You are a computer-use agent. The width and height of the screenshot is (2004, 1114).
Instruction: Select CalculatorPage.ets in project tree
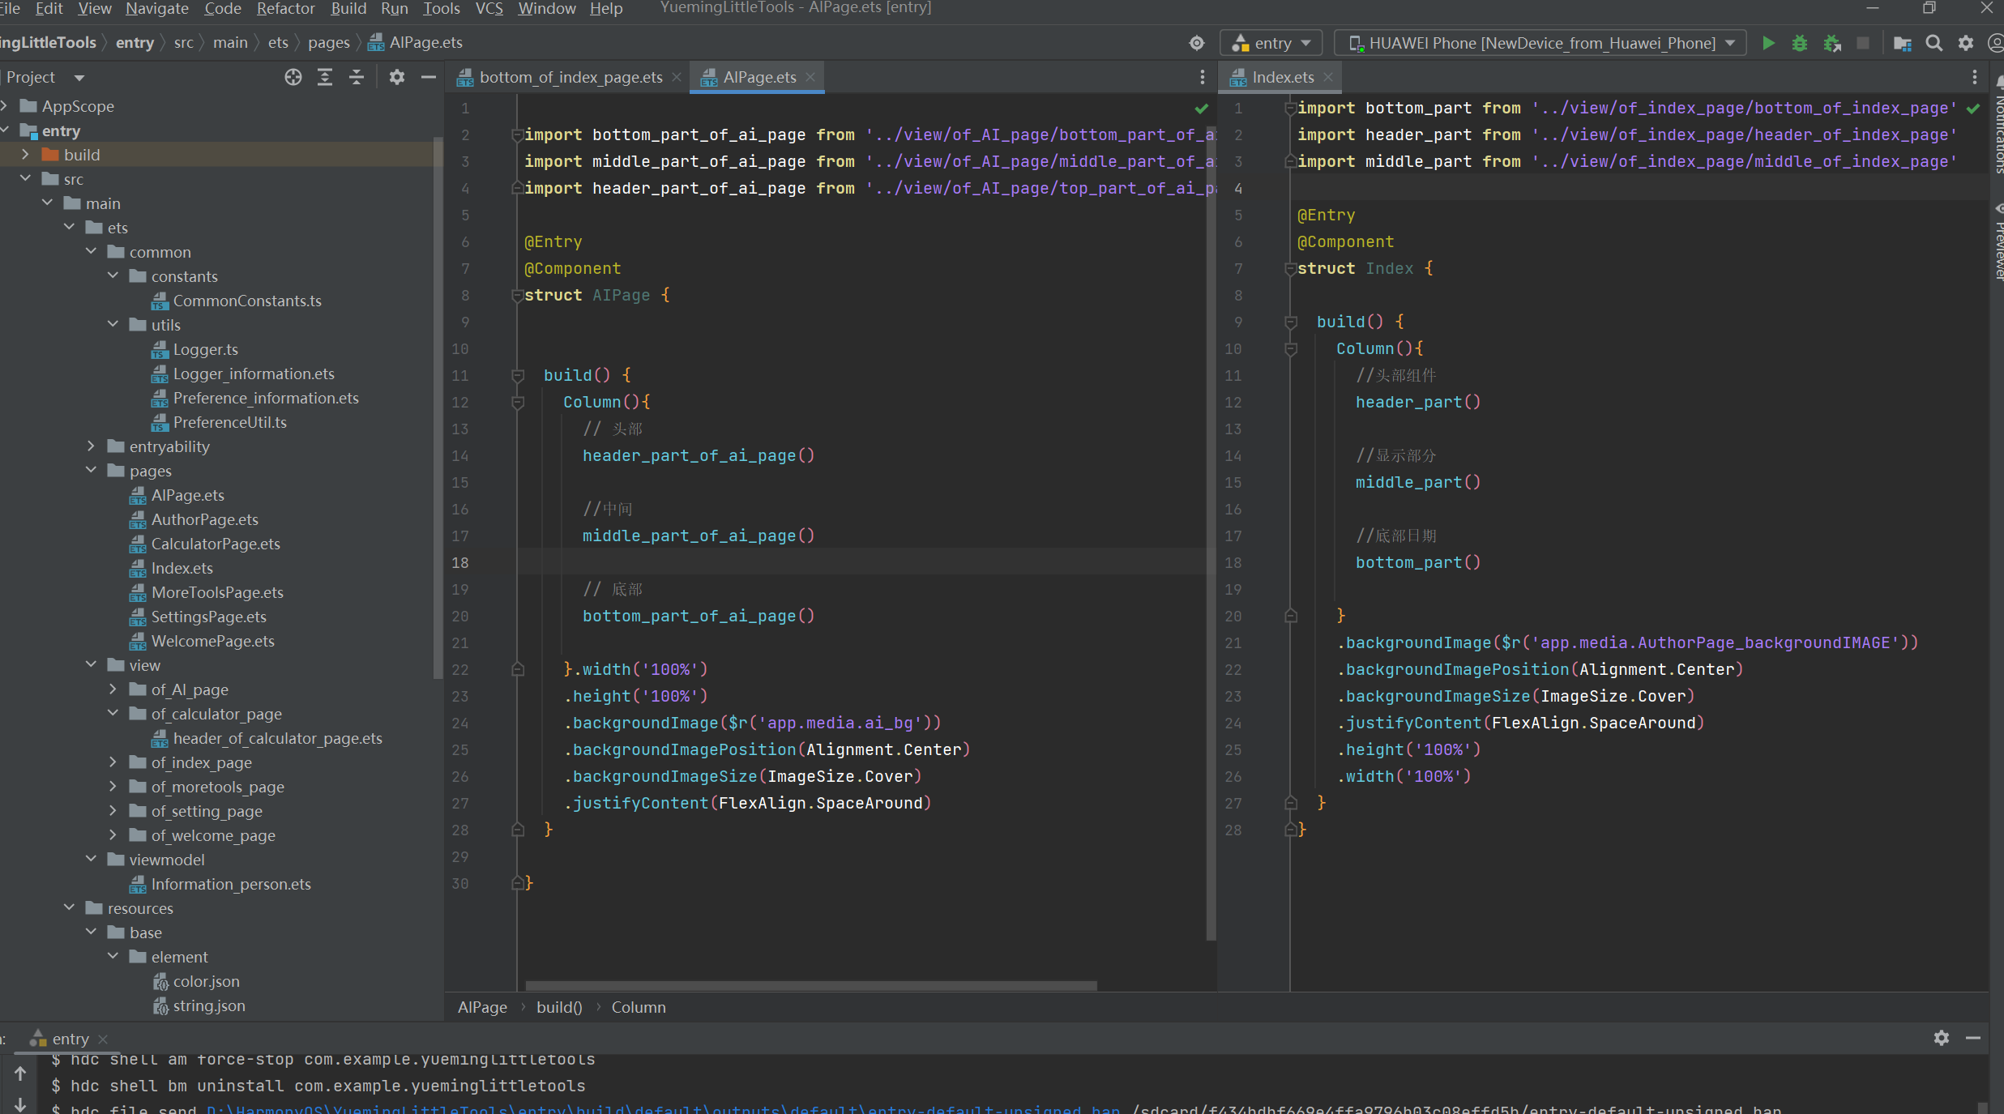(x=216, y=544)
